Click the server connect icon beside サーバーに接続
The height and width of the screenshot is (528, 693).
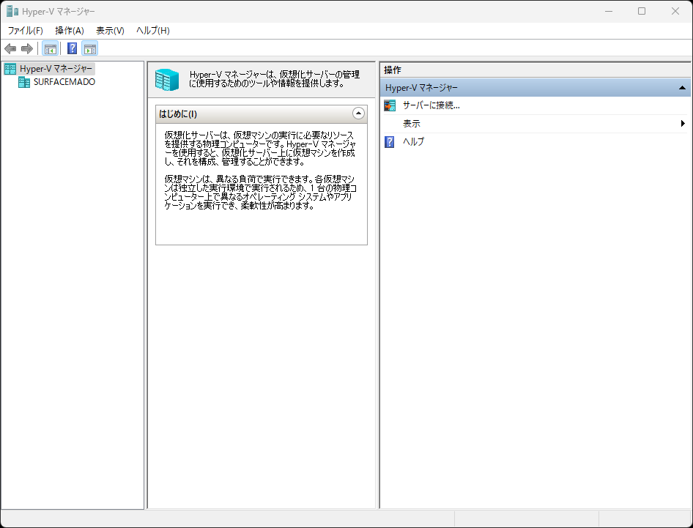click(x=389, y=106)
